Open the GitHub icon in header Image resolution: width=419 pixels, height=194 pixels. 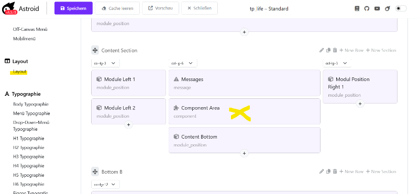(367, 8)
